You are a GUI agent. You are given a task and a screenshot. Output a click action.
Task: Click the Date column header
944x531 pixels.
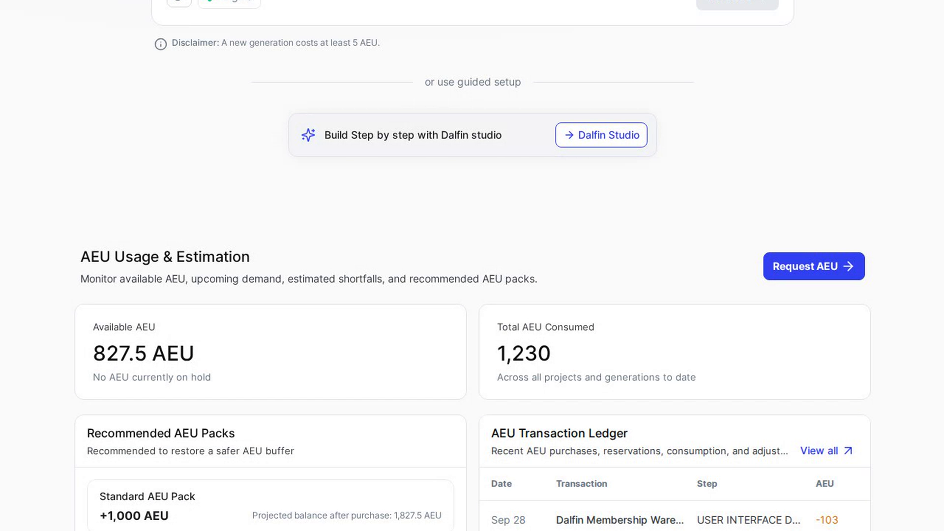tap(501, 483)
